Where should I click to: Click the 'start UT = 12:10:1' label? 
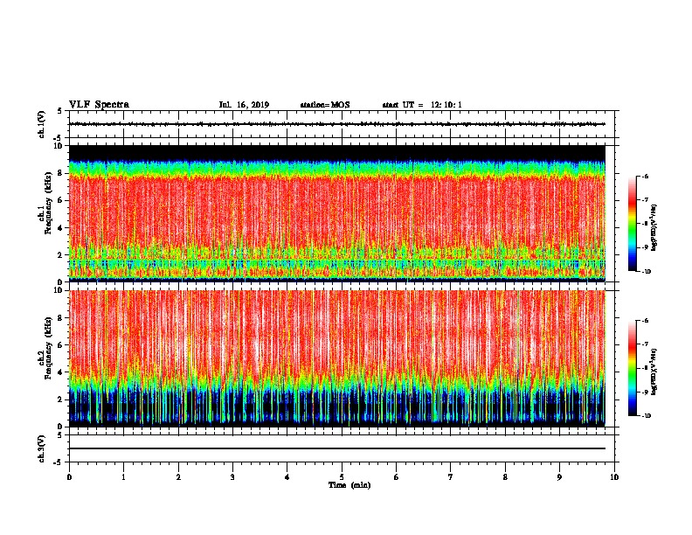pyautogui.click(x=422, y=105)
